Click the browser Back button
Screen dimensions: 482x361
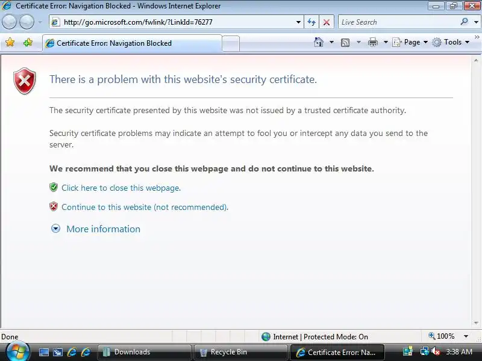point(9,22)
